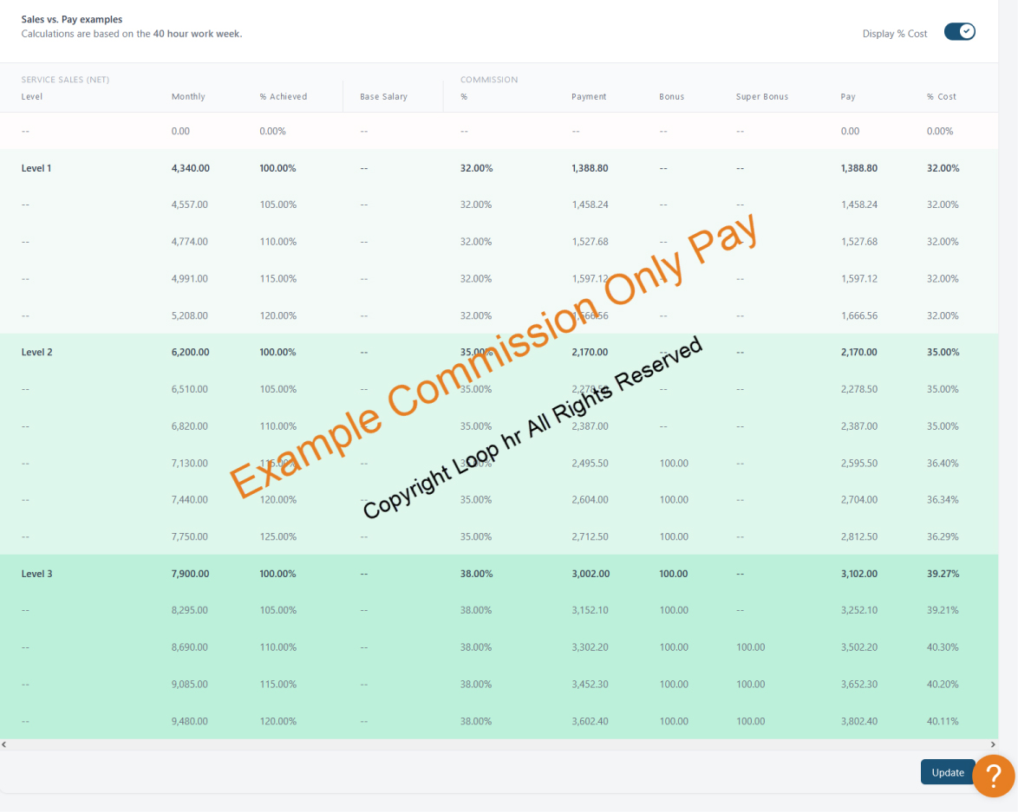The width and height of the screenshot is (1018, 812).
Task: Click the Bonus column header
Action: point(671,97)
